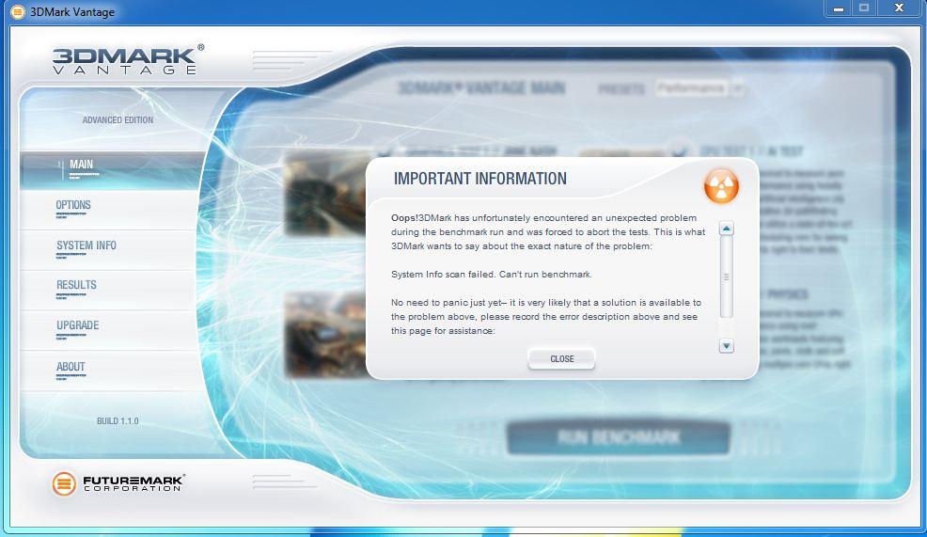Click the upper blurred graphics test thumbnail

[325, 194]
